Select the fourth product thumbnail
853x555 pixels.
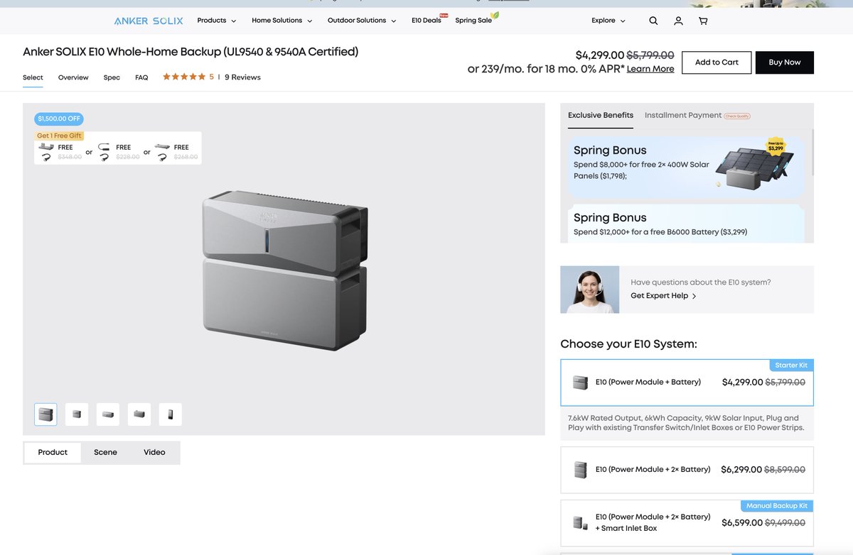(x=139, y=414)
